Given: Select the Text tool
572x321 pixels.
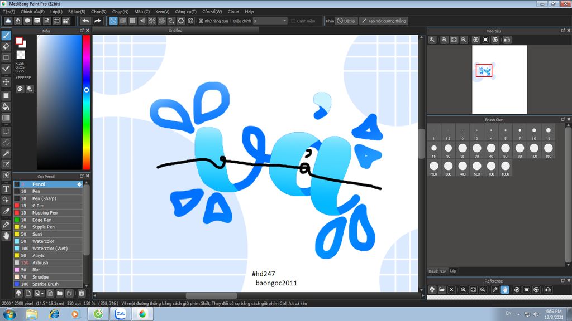Looking at the screenshot, I should [6, 189].
